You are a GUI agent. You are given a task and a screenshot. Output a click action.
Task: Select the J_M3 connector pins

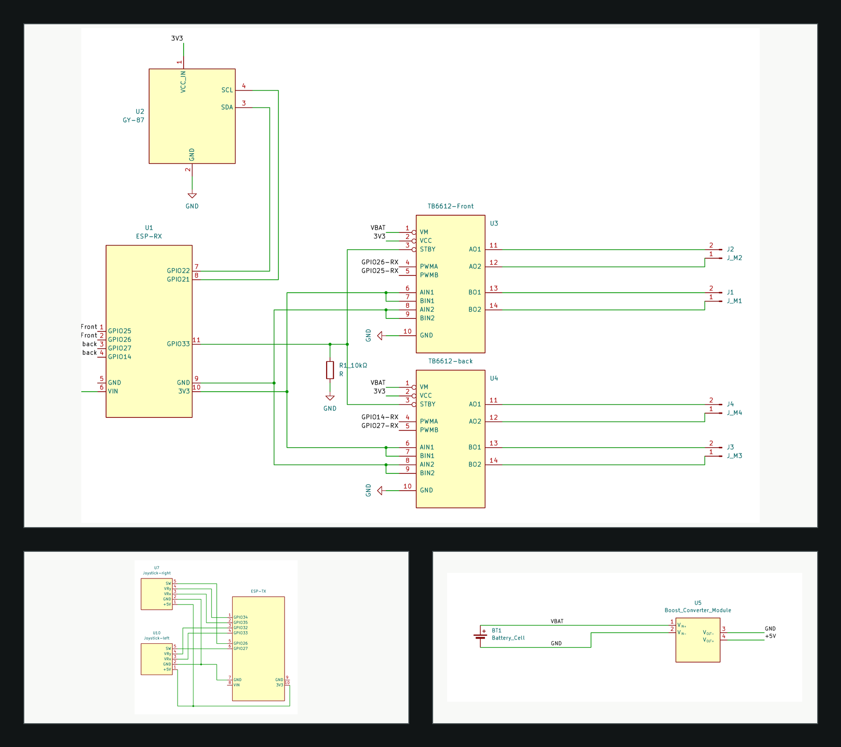tap(714, 451)
